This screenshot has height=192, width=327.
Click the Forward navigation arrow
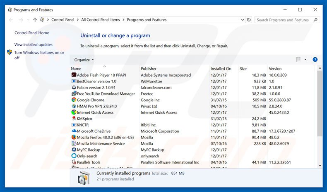21,20
